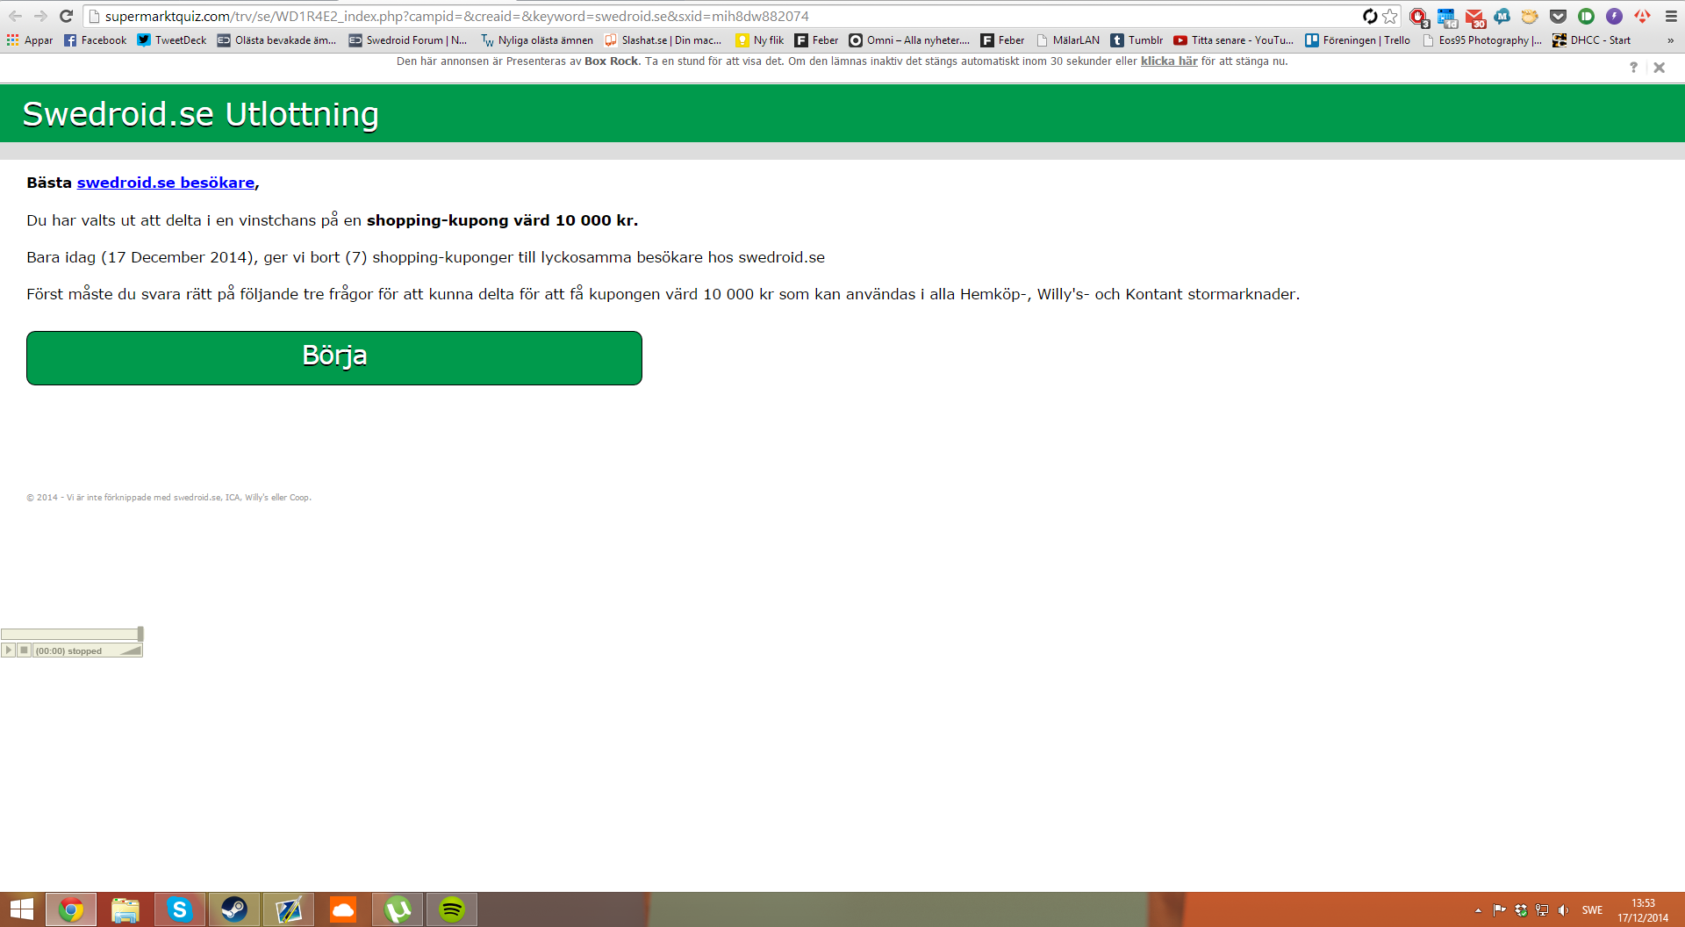Open the Olästa bevakade ämnen bookmark
This screenshot has height=927, width=1685.
coord(276,40)
